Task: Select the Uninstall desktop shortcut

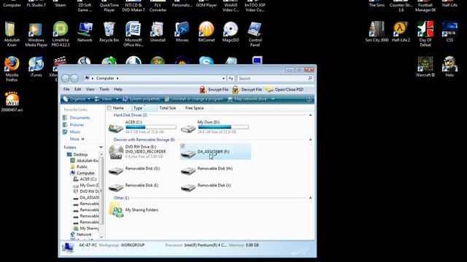Action: pyautogui.click(x=158, y=32)
